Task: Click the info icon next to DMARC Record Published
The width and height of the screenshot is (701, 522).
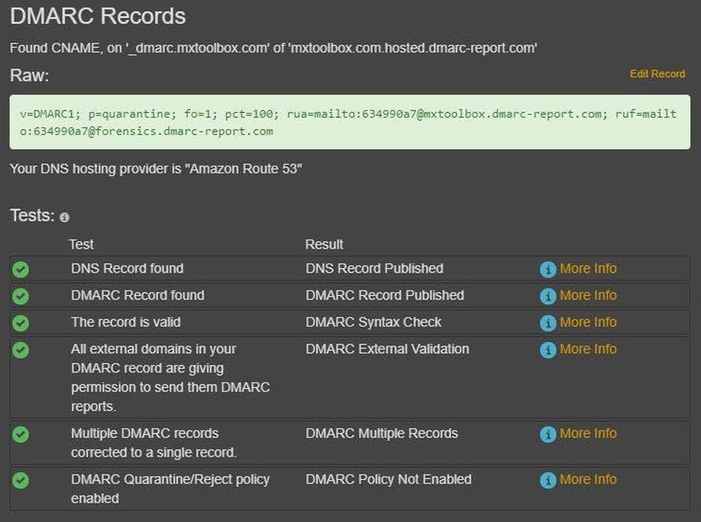Action: (x=547, y=295)
